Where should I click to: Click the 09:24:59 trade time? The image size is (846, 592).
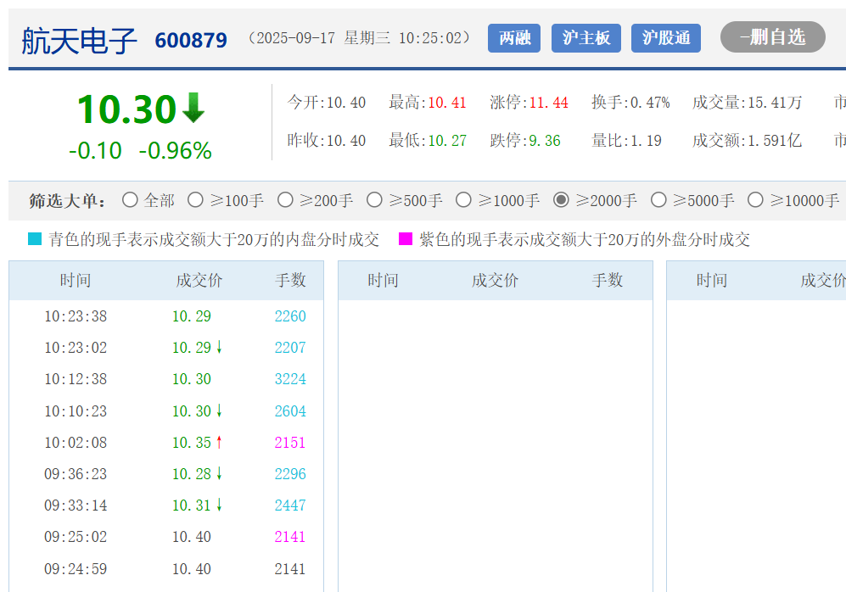[x=76, y=569]
